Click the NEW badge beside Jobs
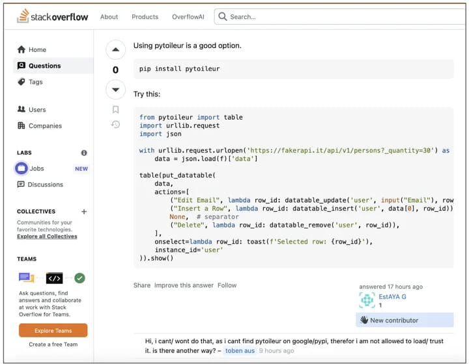Viewport: 469px width, 364px height. tap(81, 168)
